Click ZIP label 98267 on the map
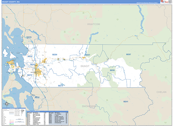Viewport: 173px width, 126px height. (129, 54)
